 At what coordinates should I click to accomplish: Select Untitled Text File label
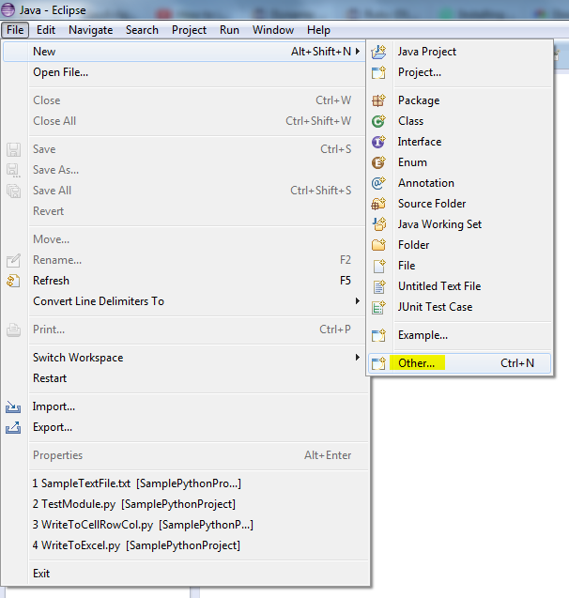[x=439, y=286]
